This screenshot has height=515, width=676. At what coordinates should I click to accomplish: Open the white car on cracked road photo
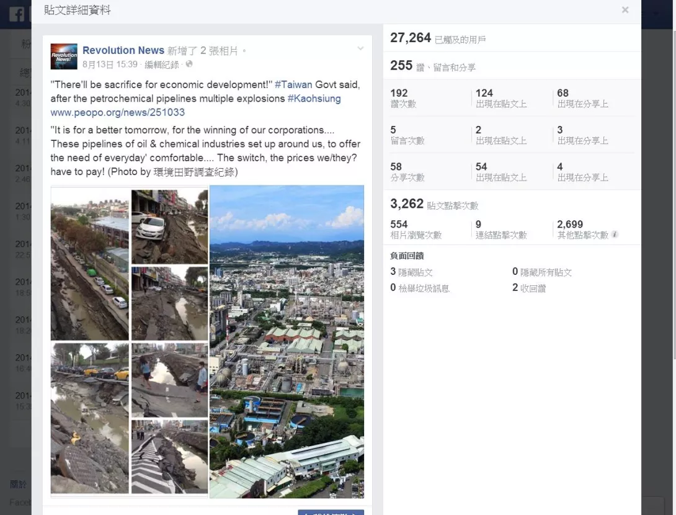click(169, 226)
